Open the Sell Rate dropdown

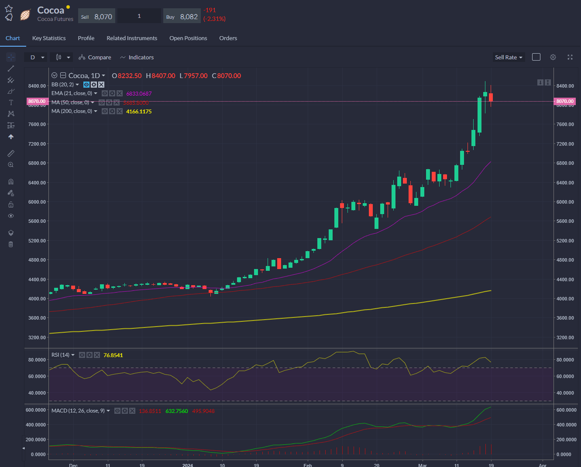coord(509,57)
